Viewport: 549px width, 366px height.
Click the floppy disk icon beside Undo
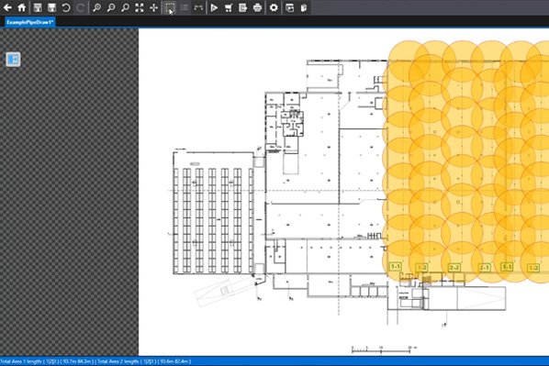click(51, 7)
